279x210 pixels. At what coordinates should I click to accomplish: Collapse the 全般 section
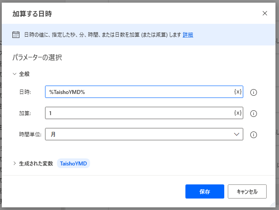pyautogui.click(x=15, y=74)
